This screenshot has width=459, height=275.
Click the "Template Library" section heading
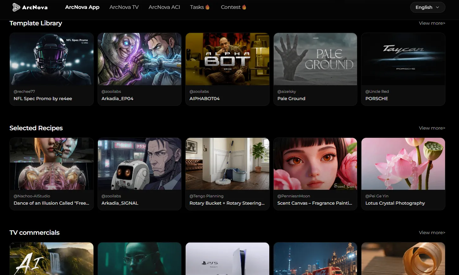pyautogui.click(x=36, y=23)
